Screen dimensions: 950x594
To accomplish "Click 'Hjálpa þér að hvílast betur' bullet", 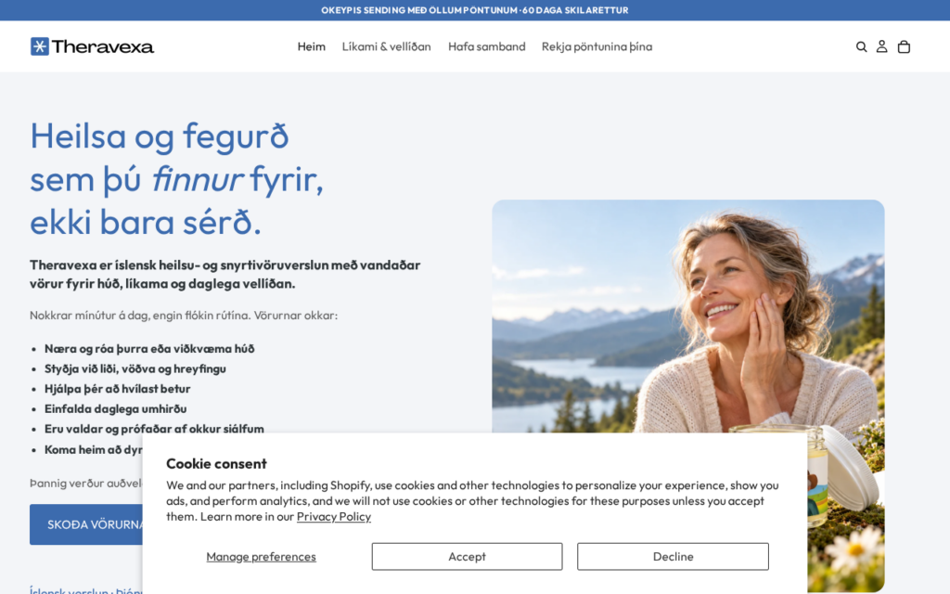I will point(118,389).
